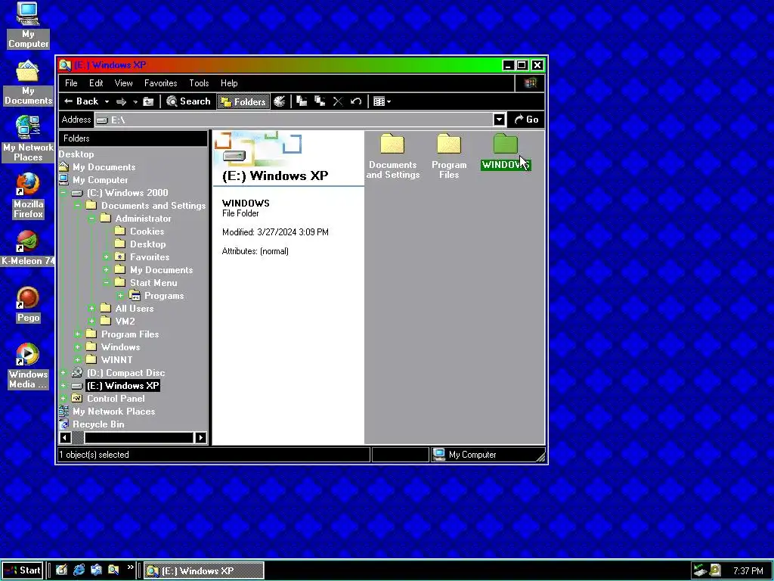
Task: Open the View menu
Action: pos(123,83)
